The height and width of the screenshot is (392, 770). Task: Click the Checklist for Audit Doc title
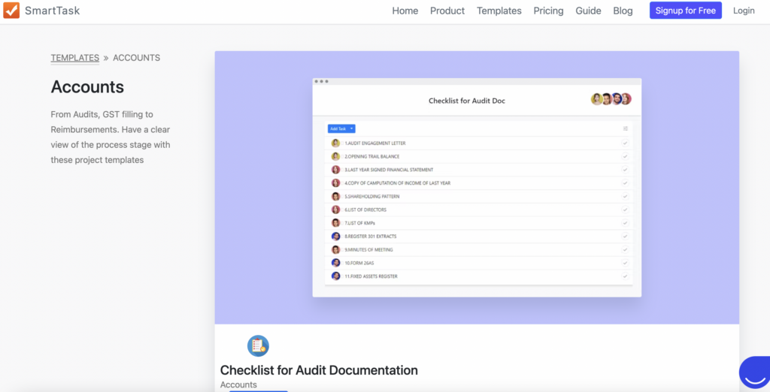466,101
